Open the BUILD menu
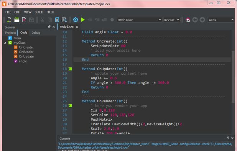 (39, 12)
